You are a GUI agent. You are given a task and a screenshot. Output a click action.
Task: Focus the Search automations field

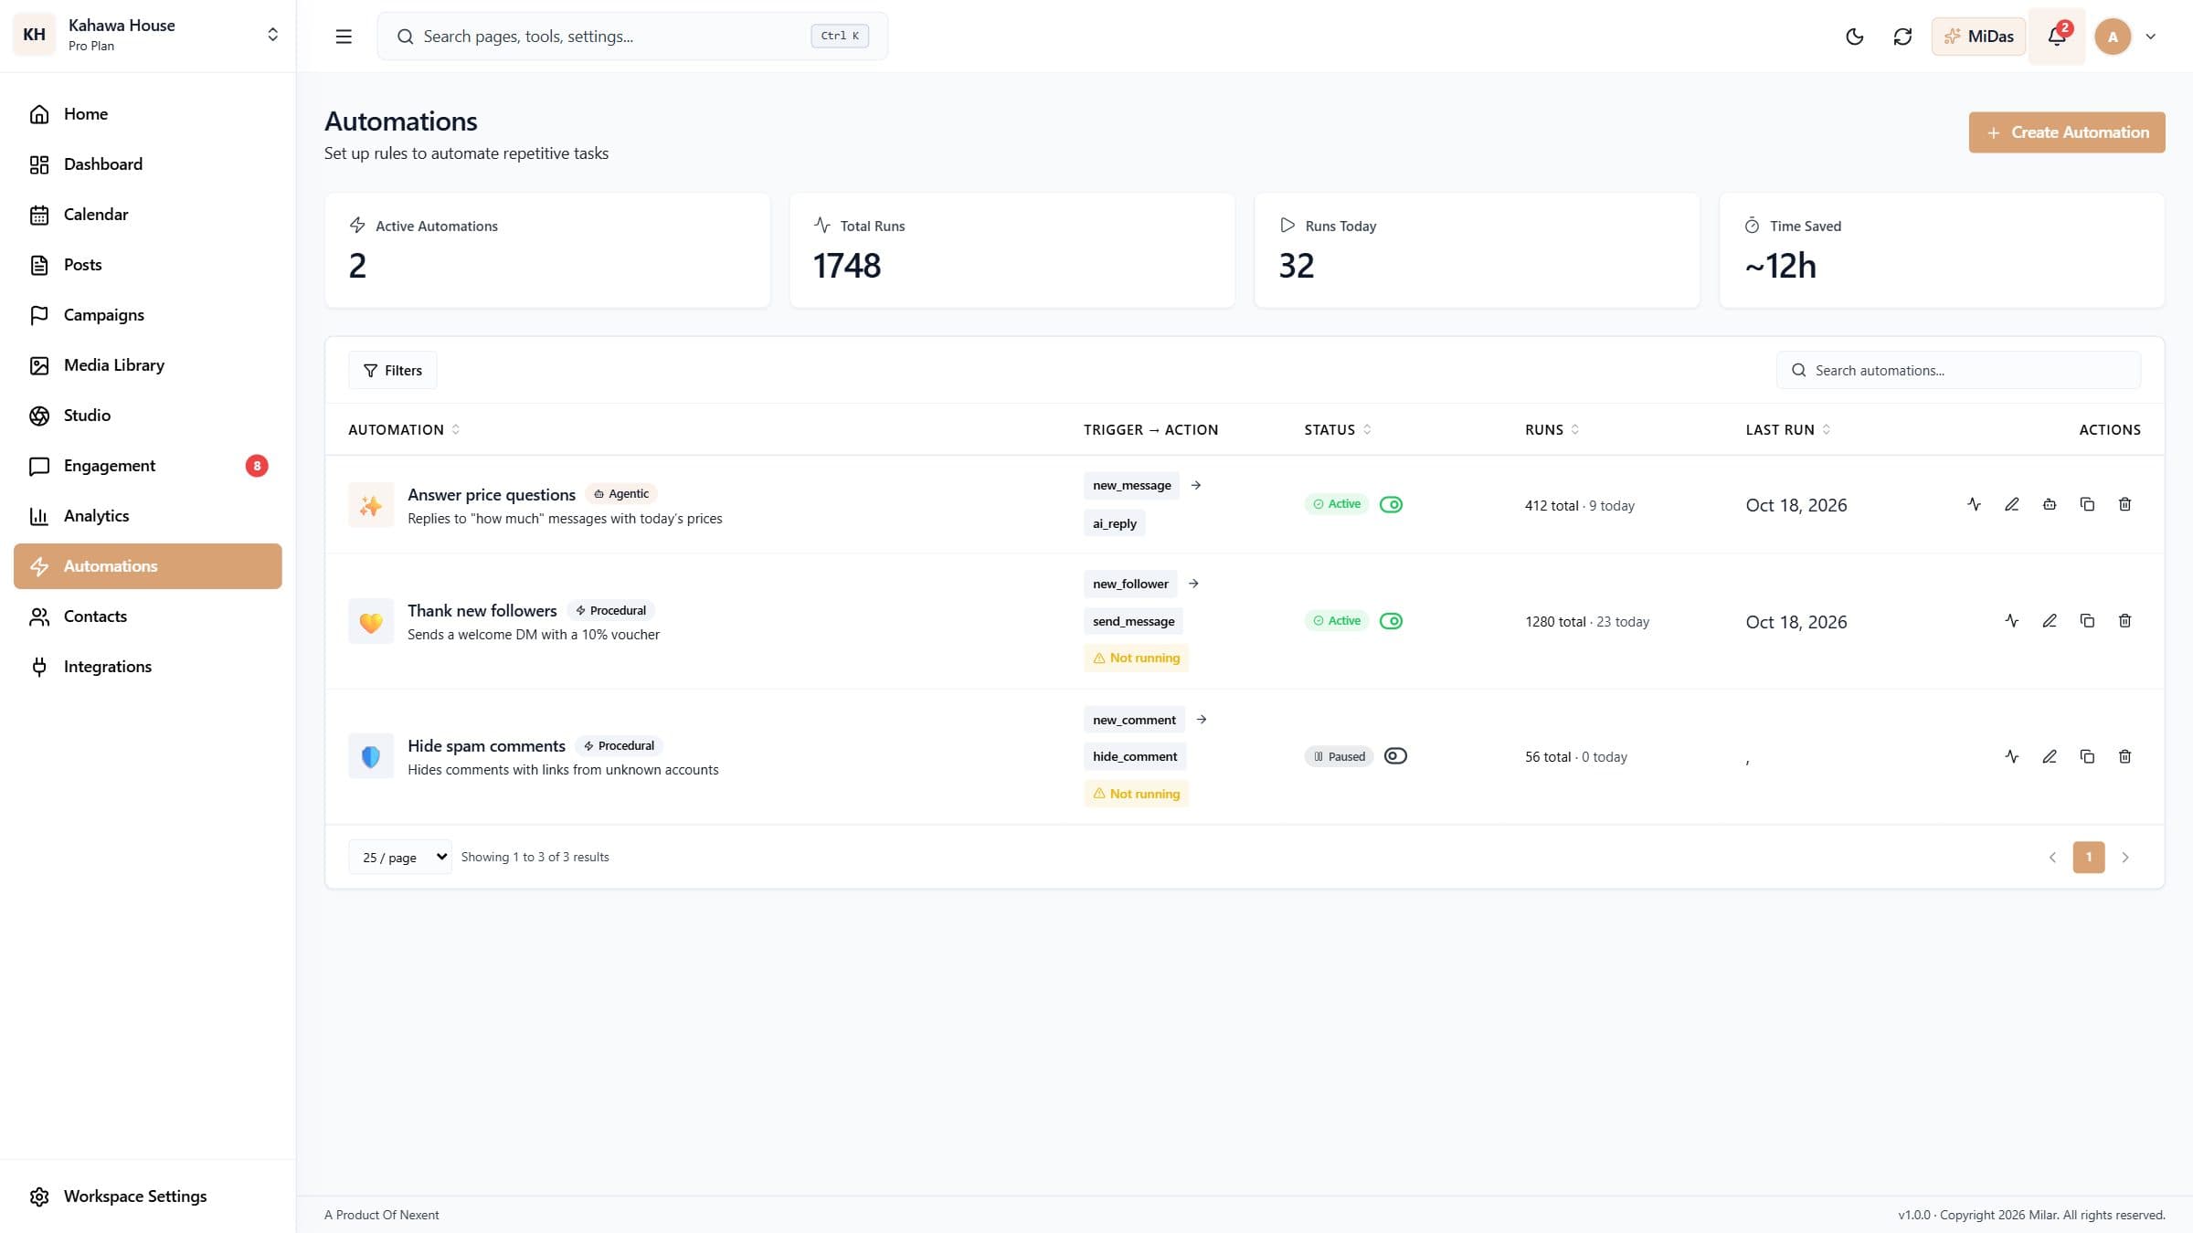1958,370
